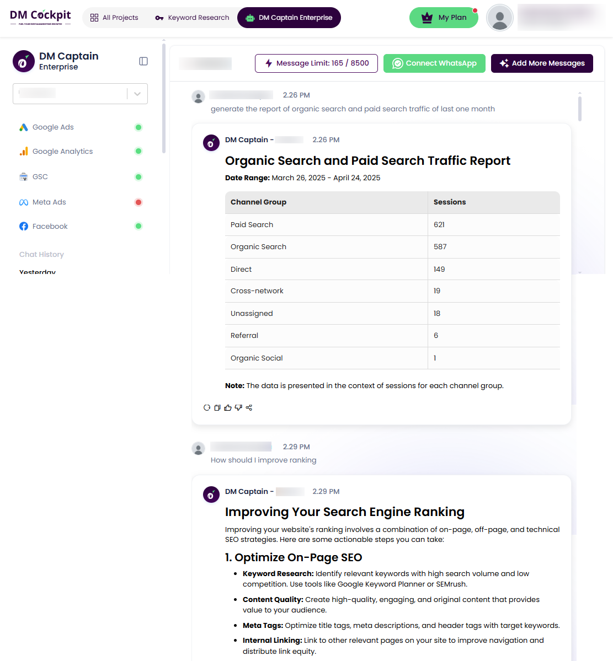The height and width of the screenshot is (661, 613).
Task: Give thumbs up to traffic report
Action: coord(228,407)
